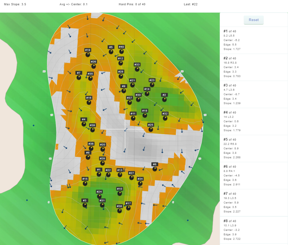Select pin marker #32 on the green
The height and width of the screenshot is (245, 288).
click(x=165, y=118)
